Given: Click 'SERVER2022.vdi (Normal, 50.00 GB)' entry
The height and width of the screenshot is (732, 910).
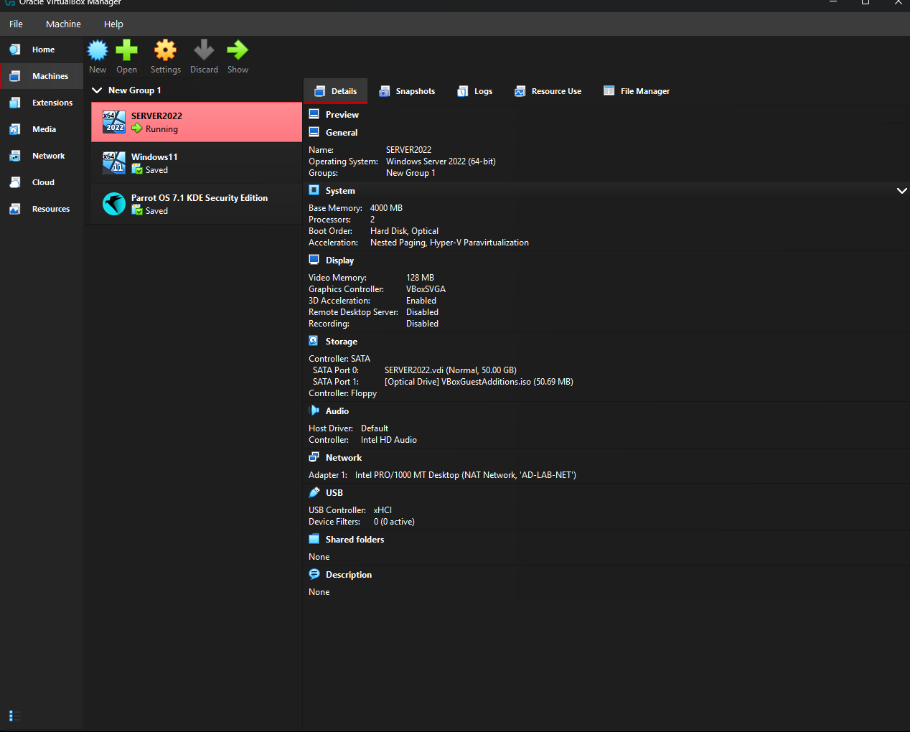Looking at the screenshot, I should pos(451,370).
